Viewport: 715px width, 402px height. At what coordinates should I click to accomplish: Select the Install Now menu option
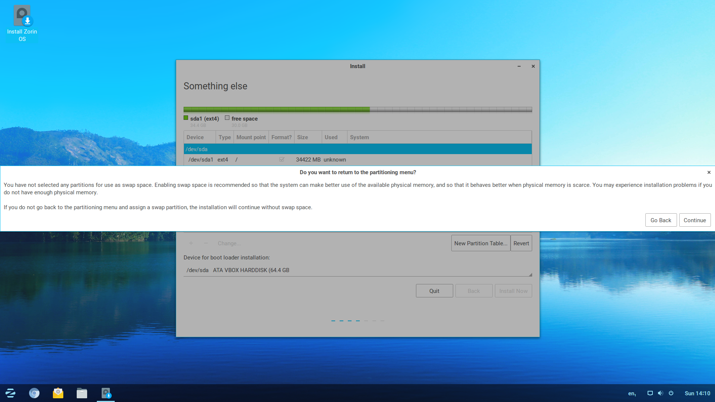(x=513, y=291)
